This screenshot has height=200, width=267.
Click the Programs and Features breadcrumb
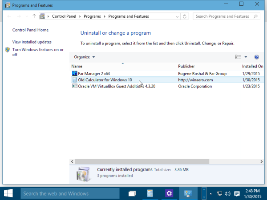(x=129, y=16)
